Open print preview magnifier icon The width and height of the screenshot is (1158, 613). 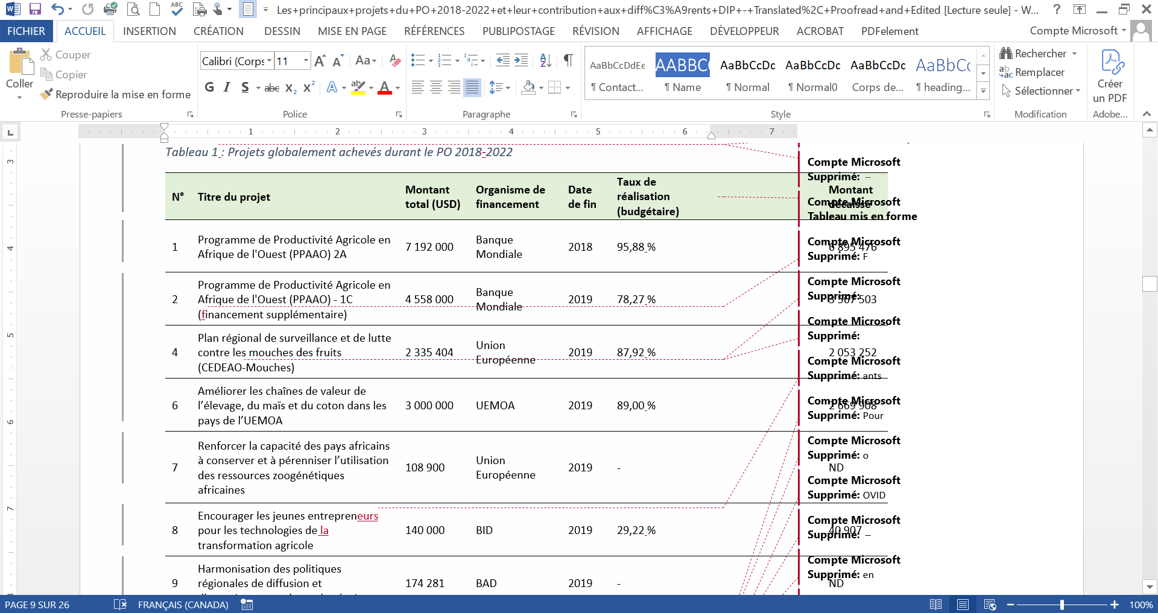click(133, 9)
